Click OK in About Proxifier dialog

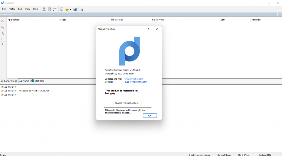(150, 116)
